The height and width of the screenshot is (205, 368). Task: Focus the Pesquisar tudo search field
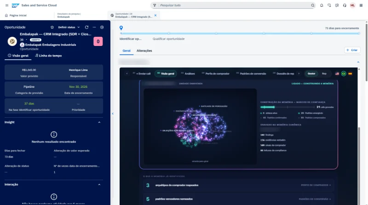coord(235,5)
